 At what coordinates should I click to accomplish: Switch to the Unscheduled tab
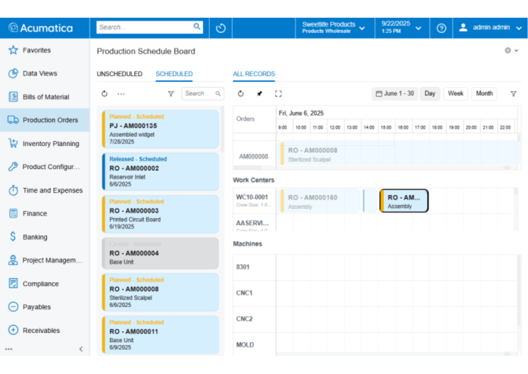pos(120,74)
